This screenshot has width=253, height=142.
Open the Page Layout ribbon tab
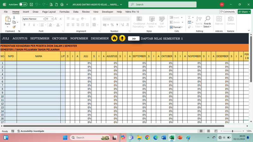pos(49,12)
